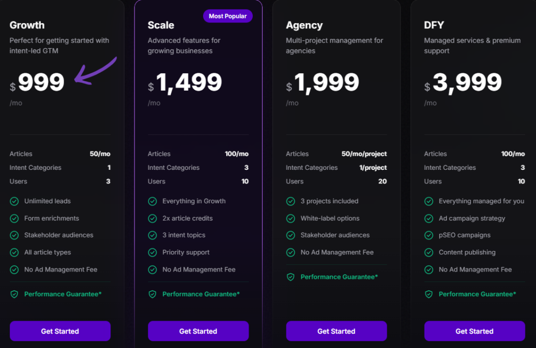This screenshot has width=536, height=348.
Task: Click Get Started under the Agency plan
Action: tap(336, 331)
